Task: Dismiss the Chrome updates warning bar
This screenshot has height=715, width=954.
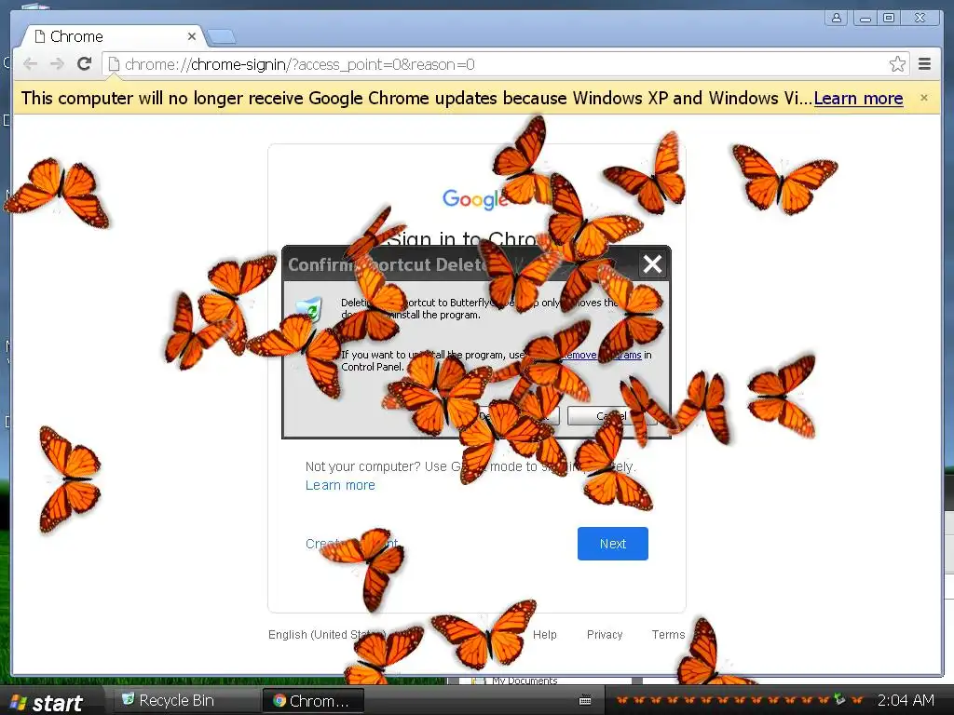Action: click(923, 98)
